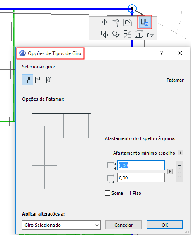
Task: Close the Opções de Tipos de Giro dialog
Action: (180, 53)
